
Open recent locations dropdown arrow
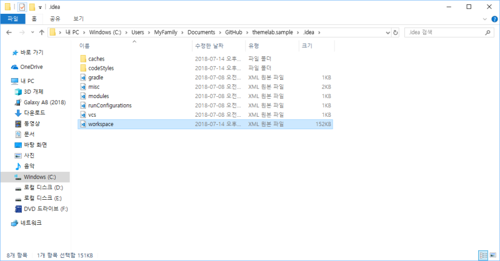[32, 32]
